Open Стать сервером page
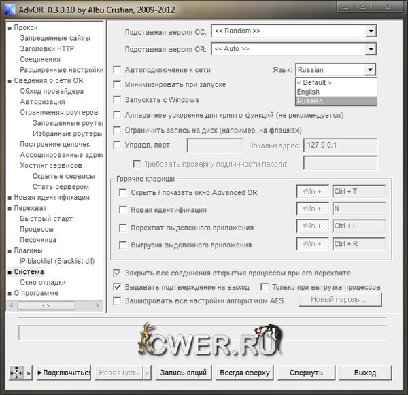 pos(61,186)
